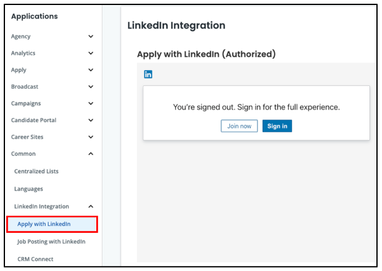Click the Sign in button
Screen dimensions: 382x271
277,126
